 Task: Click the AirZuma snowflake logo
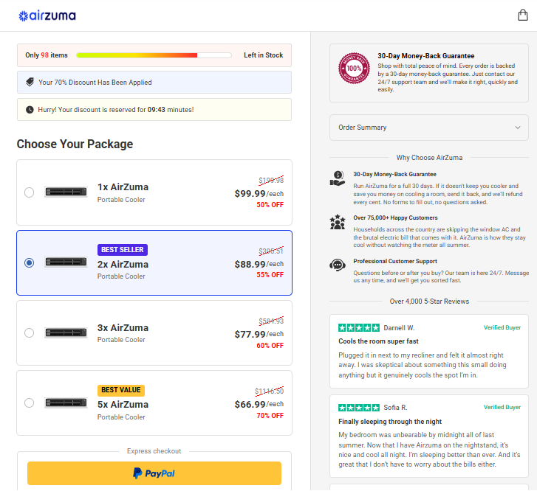(x=47, y=15)
